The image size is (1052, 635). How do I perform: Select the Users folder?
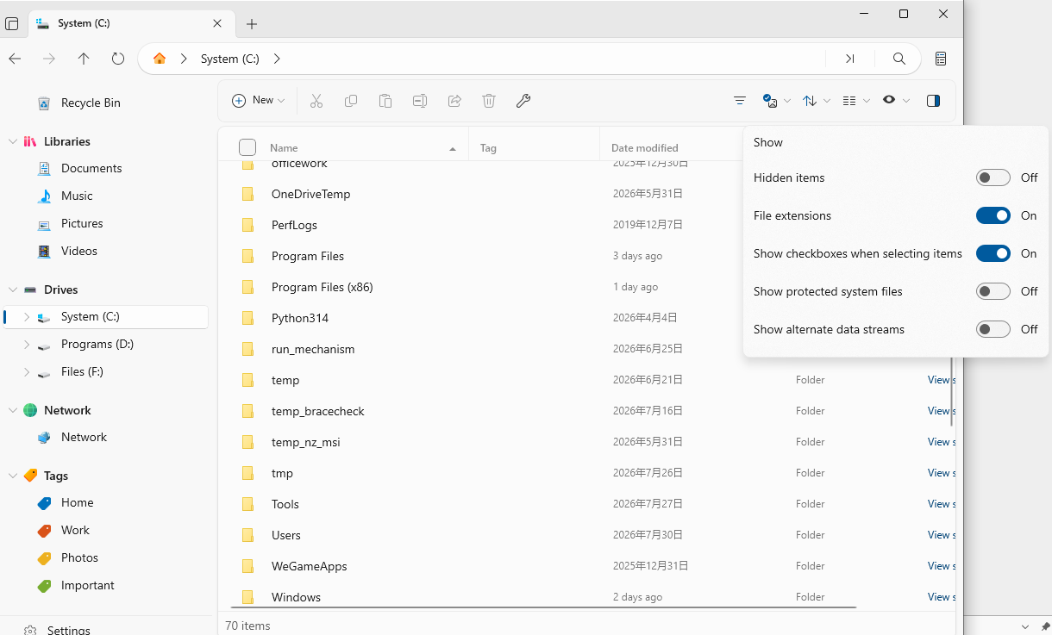coord(286,535)
